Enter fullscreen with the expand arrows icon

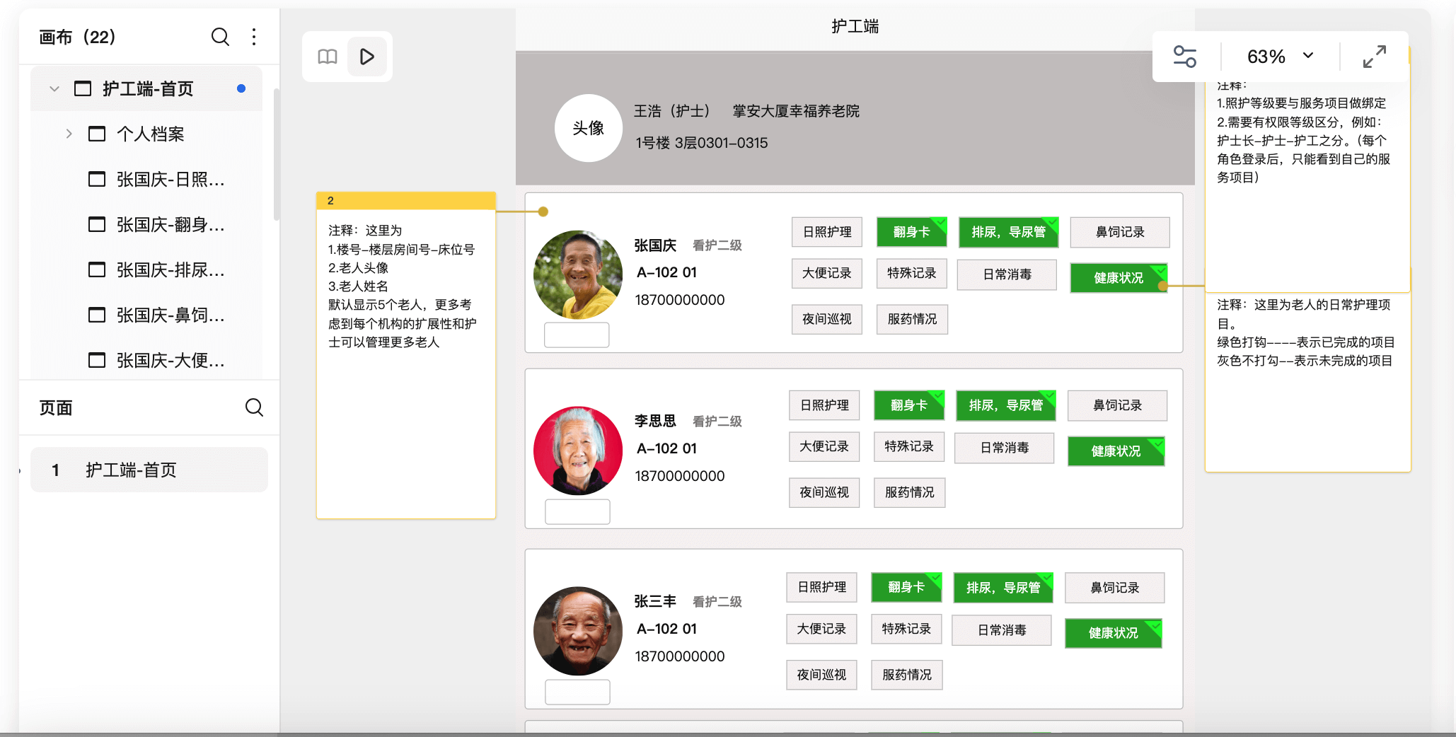pyautogui.click(x=1374, y=57)
